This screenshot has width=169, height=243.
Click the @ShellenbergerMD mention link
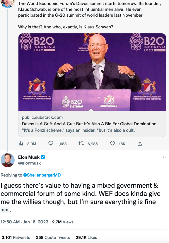pyautogui.click(x=42, y=175)
